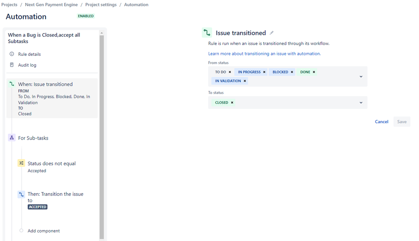The height and width of the screenshot is (241, 419).
Task: Click the BLOCKED tag label
Action: [280, 72]
